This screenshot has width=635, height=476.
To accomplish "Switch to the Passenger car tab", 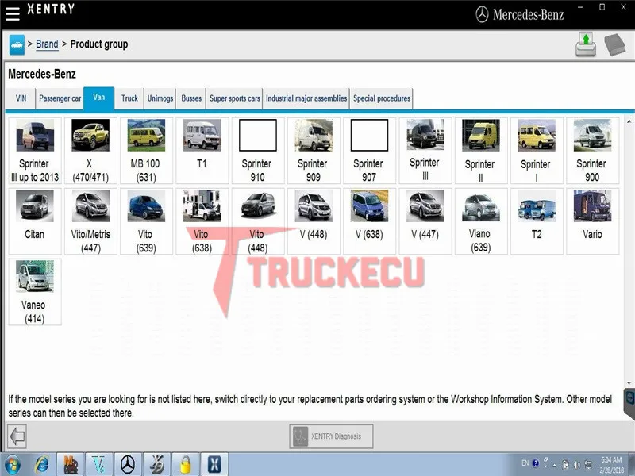I will pyautogui.click(x=60, y=98).
